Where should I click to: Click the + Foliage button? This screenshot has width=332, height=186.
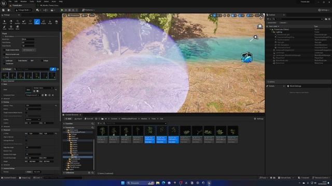(7, 69)
